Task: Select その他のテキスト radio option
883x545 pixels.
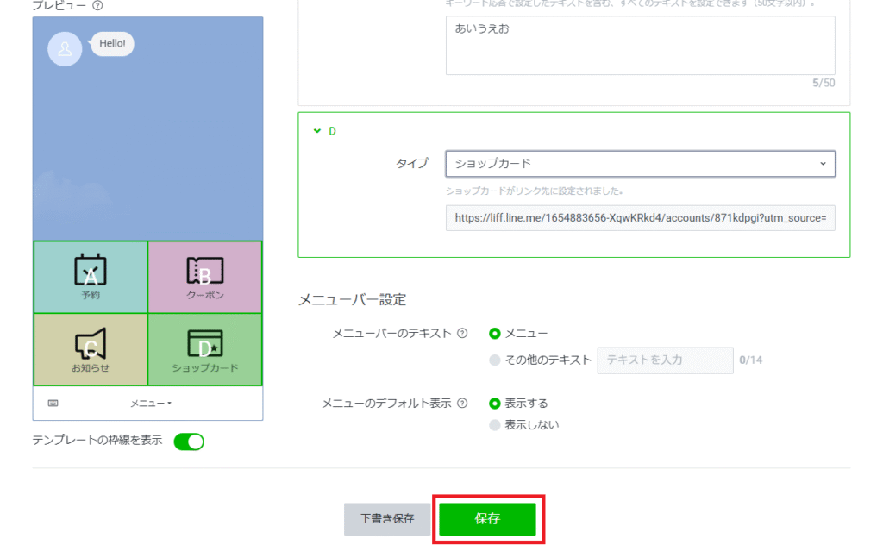Action: point(495,360)
